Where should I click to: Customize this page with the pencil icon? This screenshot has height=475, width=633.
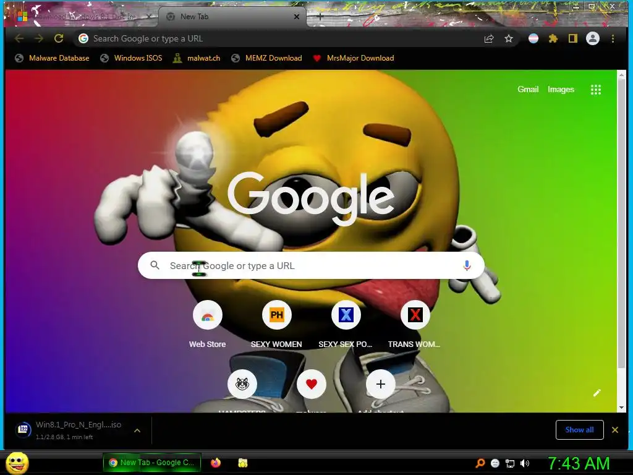coord(597,393)
